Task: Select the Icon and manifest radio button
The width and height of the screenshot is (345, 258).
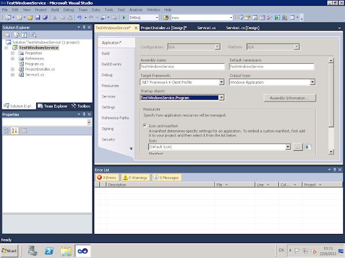Action: pyautogui.click(x=144, y=126)
